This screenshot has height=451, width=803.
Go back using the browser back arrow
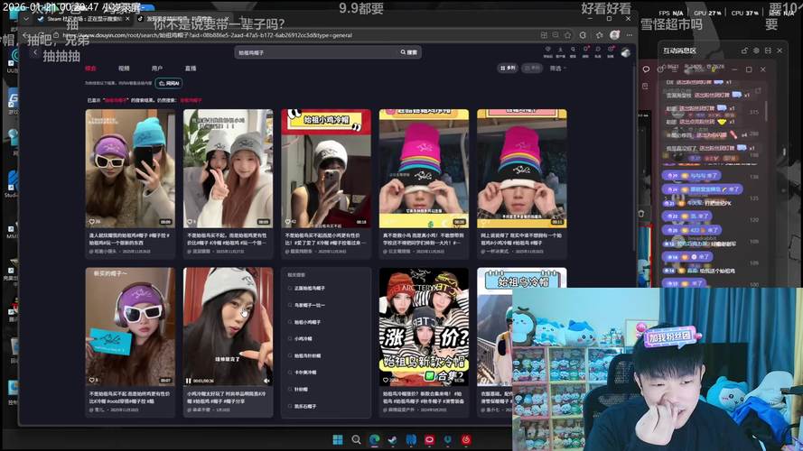coord(35,52)
